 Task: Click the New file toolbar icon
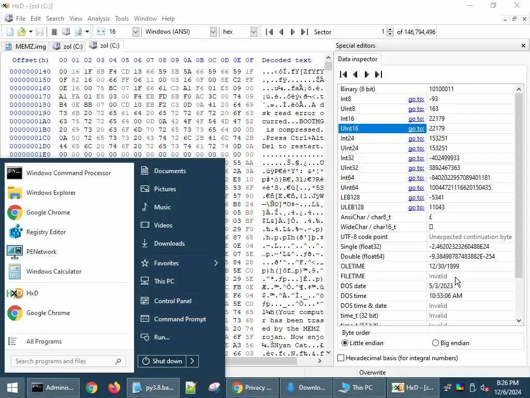coord(10,32)
